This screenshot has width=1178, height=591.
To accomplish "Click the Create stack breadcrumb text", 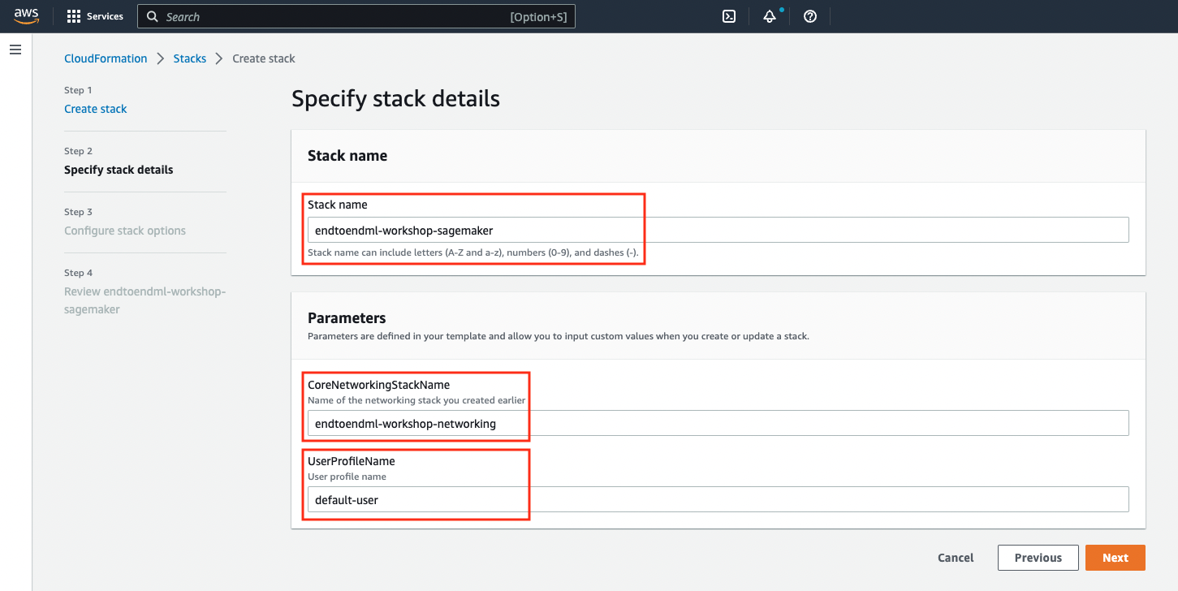I will [x=264, y=58].
